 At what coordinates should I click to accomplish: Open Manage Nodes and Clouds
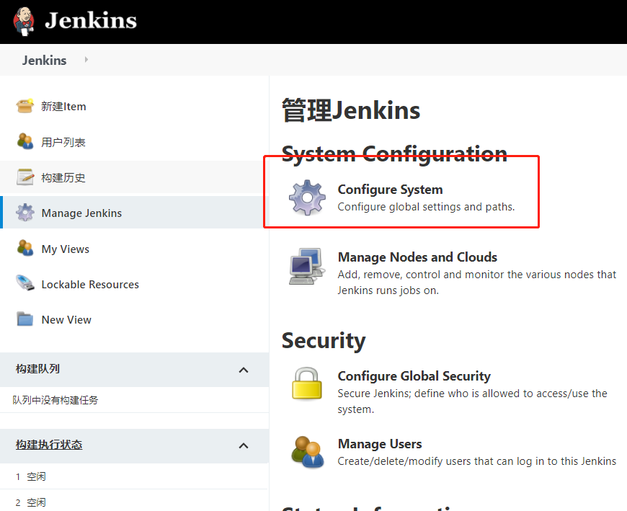click(x=417, y=257)
